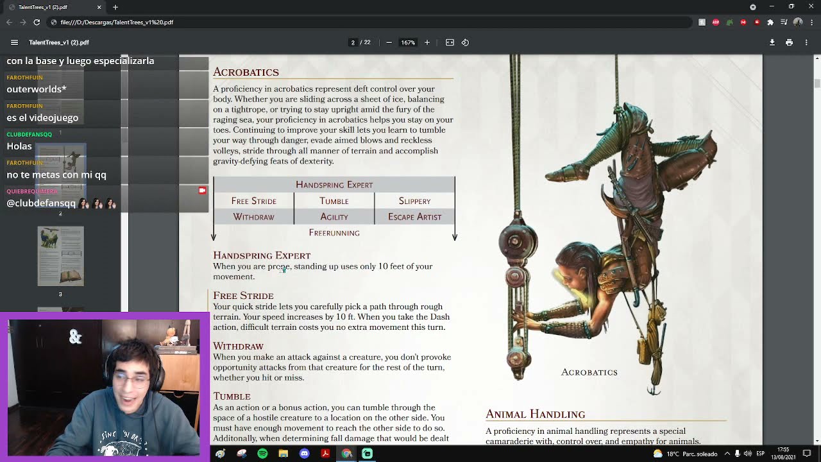Click the 'Slippery' talent cell

(x=414, y=201)
